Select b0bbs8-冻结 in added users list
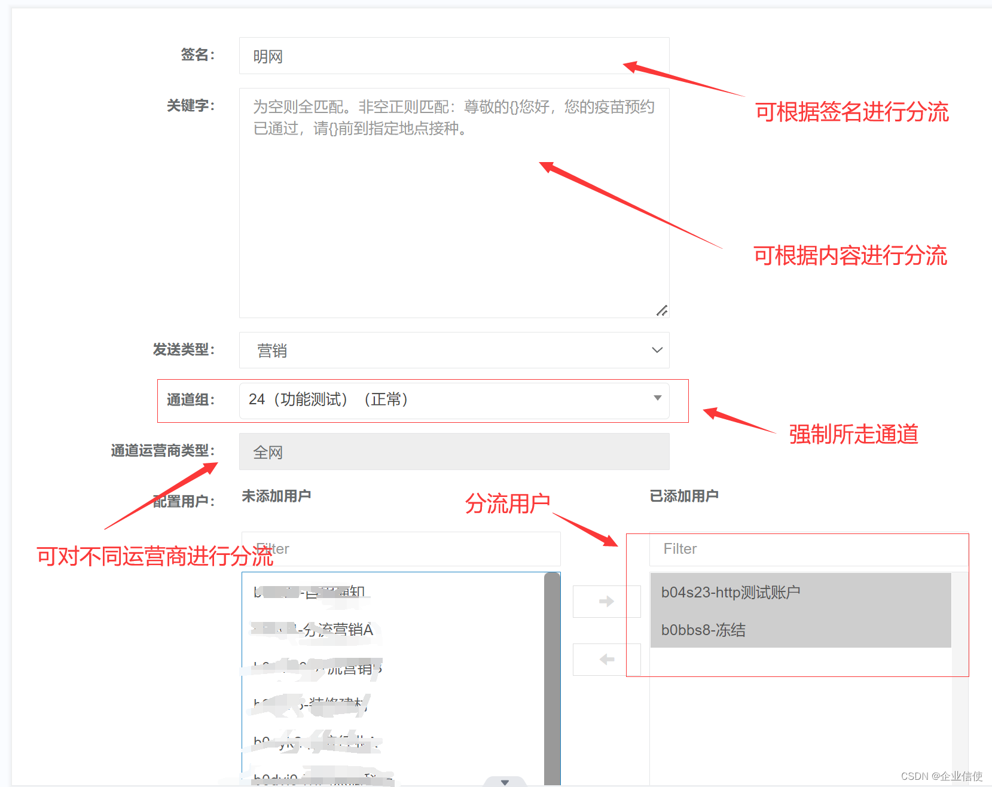This screenshot has height=787, width=992. 800,630
